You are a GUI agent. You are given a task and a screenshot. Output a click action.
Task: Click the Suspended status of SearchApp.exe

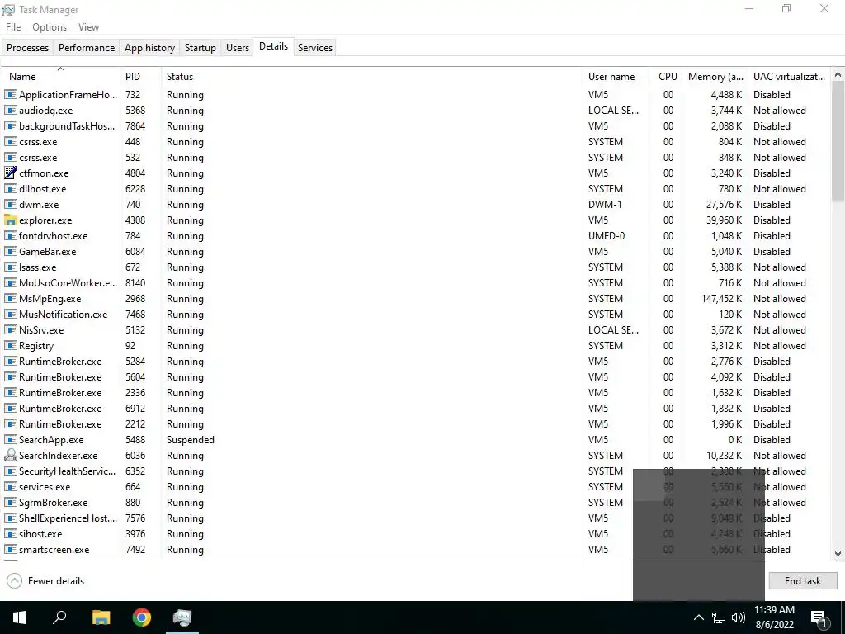(191, 440)
